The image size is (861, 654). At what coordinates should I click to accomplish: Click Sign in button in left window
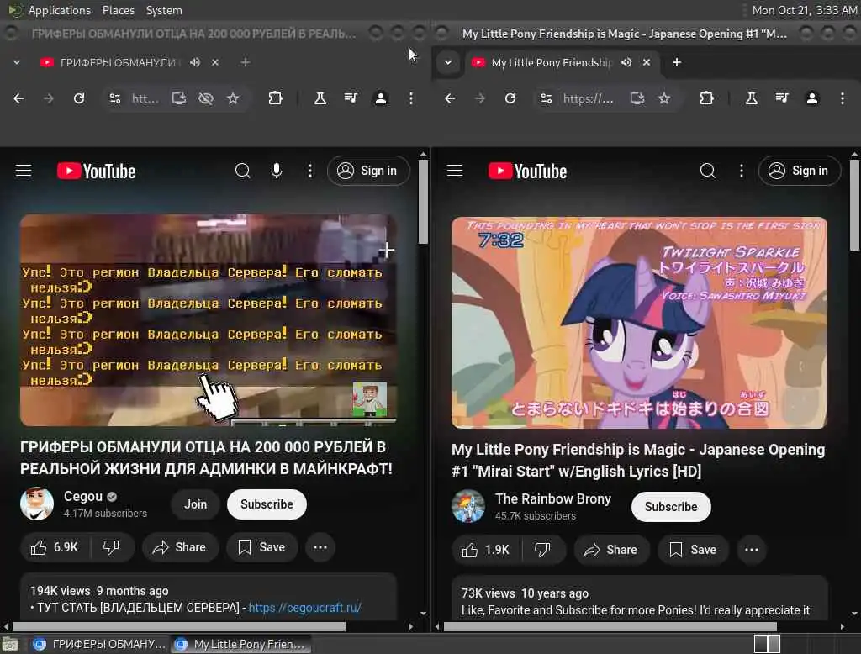click(x=368, y=171)
